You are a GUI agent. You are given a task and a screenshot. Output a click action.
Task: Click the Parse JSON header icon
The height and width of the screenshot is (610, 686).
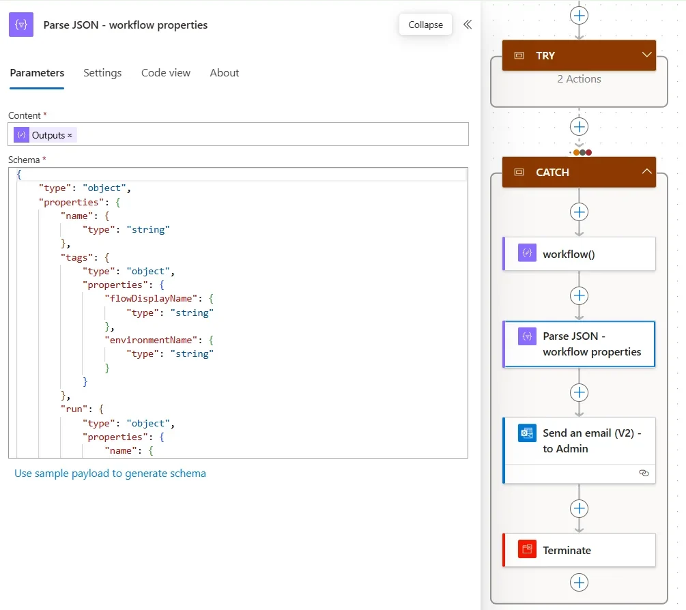coord(21,25)
